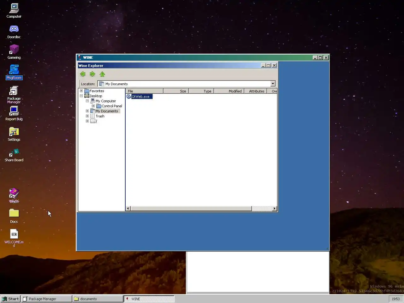Viewport: 404px width, 303px height.
Task: Click the WINE taskbar button
Action: 149,299
